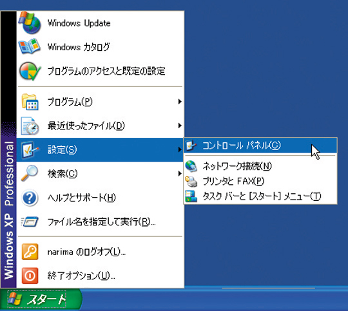This screenshot has width=348, height=311.
Task: Click the ヘルプとサポート question mark icon
Action: [30, 198]
